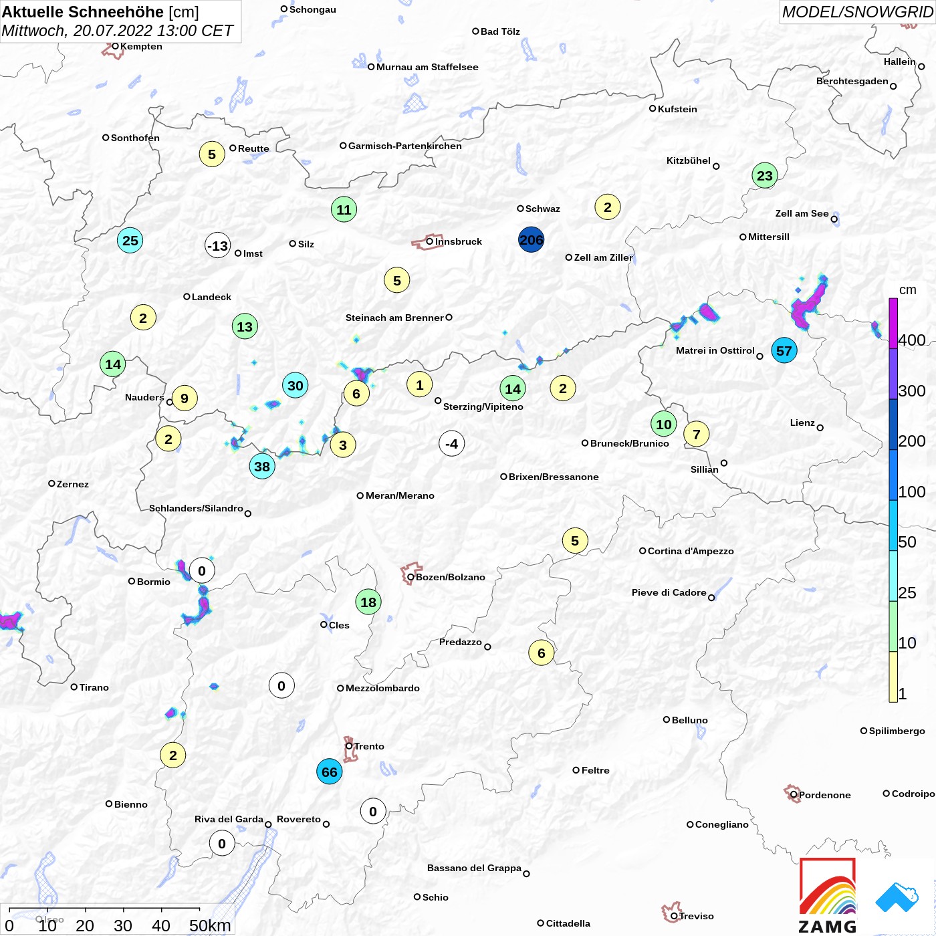This screenshot has height=936, width=936.
Task: Click the 'cm' unit label above legend
Action: (x=907, y=290)
